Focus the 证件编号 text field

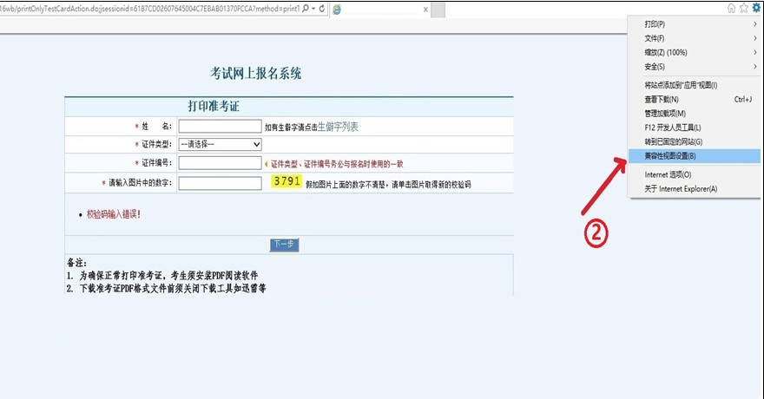tap(220, 163)
